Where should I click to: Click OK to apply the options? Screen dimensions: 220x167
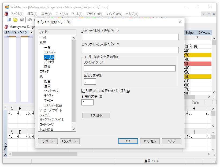click(128, 141)
